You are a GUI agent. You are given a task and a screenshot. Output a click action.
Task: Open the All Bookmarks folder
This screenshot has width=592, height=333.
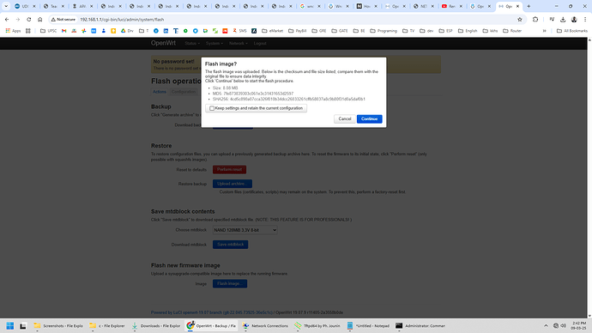pos(572,31)
